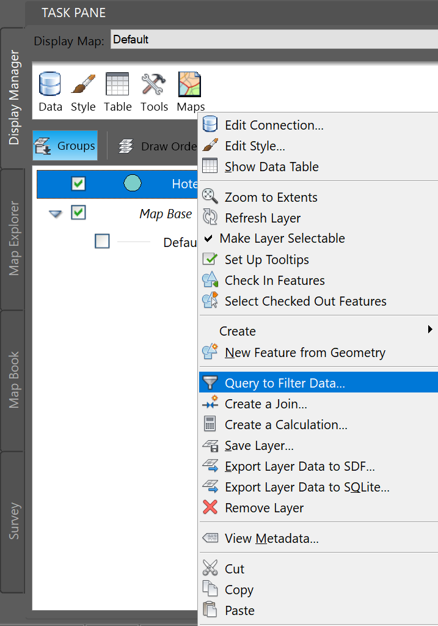The height and width of the screenshot is (626, 438).
Task: Uncheck the Hotels layer visibility checkbox
Action: pyautogui.click(x=78, y=183)
